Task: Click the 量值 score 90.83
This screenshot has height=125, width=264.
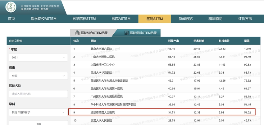Action: (x=248, y=65)
